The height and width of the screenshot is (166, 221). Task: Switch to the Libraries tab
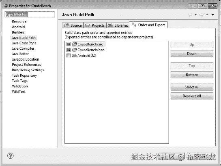click(x=118, y=25)
